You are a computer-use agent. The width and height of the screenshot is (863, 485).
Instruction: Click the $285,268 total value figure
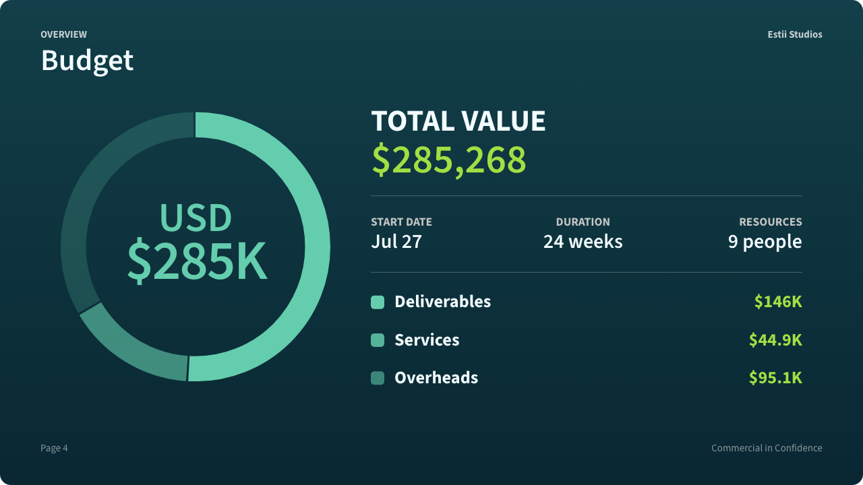pyautogui.click(x=449, y=160)
